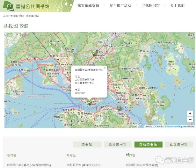Switch to 图书馆 tab

click(x=87, y=144)
